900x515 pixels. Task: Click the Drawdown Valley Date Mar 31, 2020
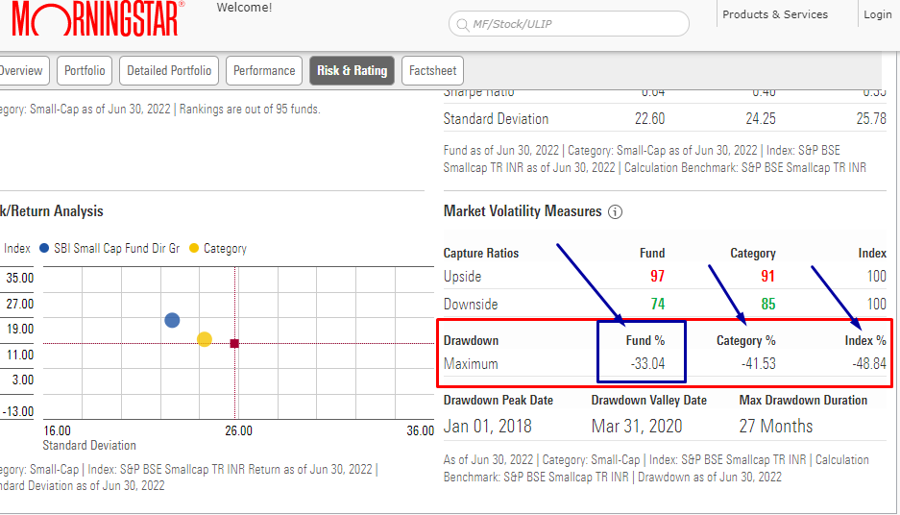pyautogui.click(x=637, y=427)
